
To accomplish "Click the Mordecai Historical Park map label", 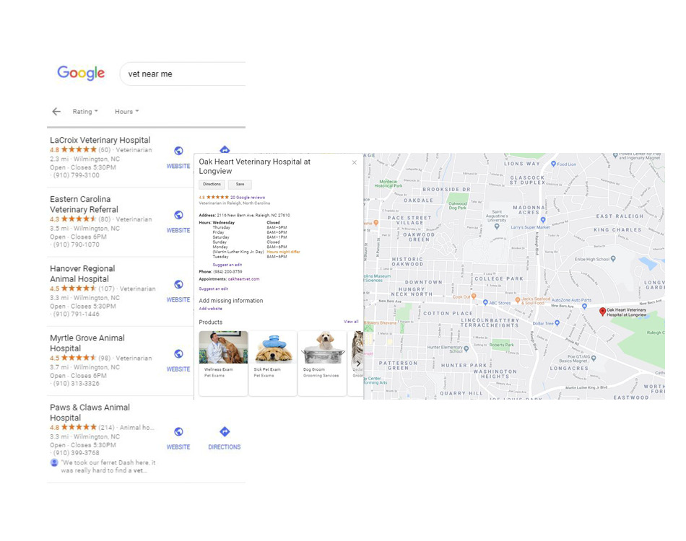I will click(x=388, y=183).
